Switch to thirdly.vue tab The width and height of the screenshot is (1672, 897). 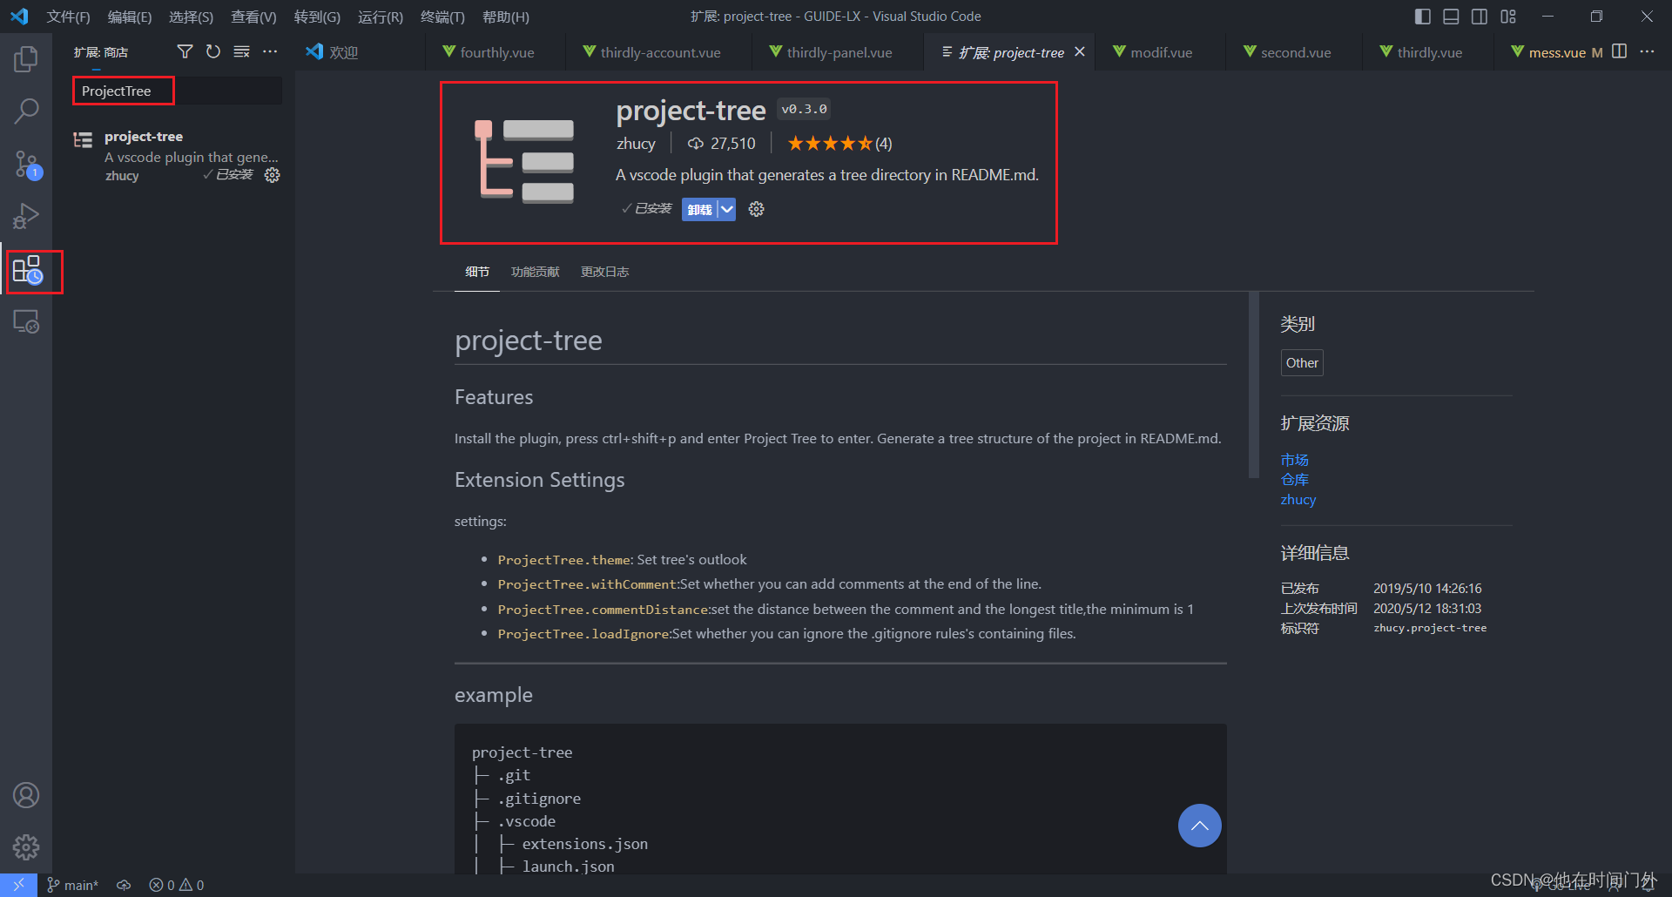(1429, 52)
